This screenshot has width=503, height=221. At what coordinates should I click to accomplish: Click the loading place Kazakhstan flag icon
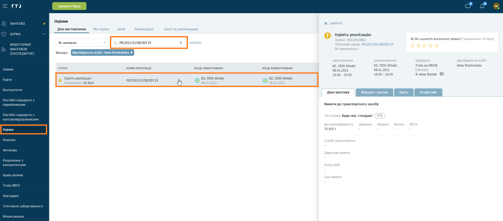tap(197, 81)
